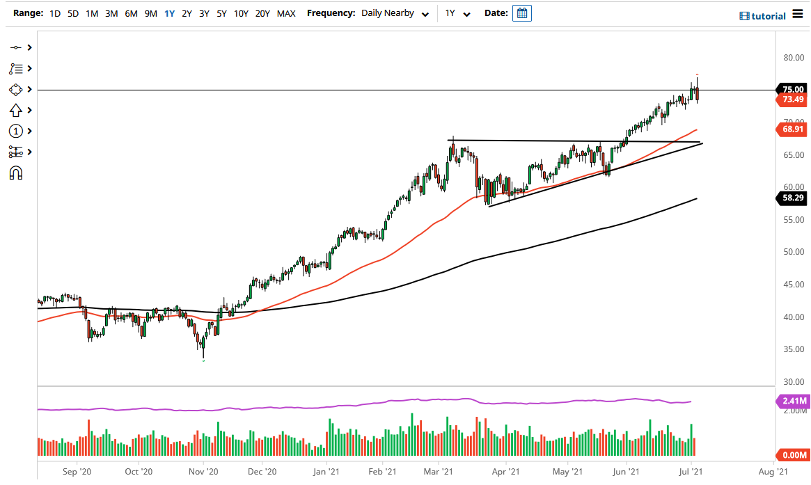Image resolution: width=811 pixels, height=485 pixels.
Task: Select the measurement tool in the sidebar
Action: click(15, 152)
